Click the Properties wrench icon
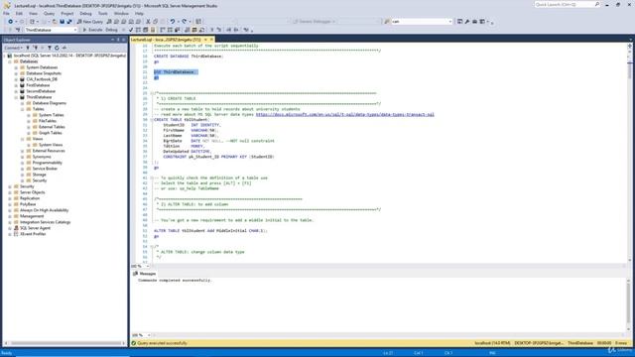This screenshot has width=635, height=357. tap(467, 22)
